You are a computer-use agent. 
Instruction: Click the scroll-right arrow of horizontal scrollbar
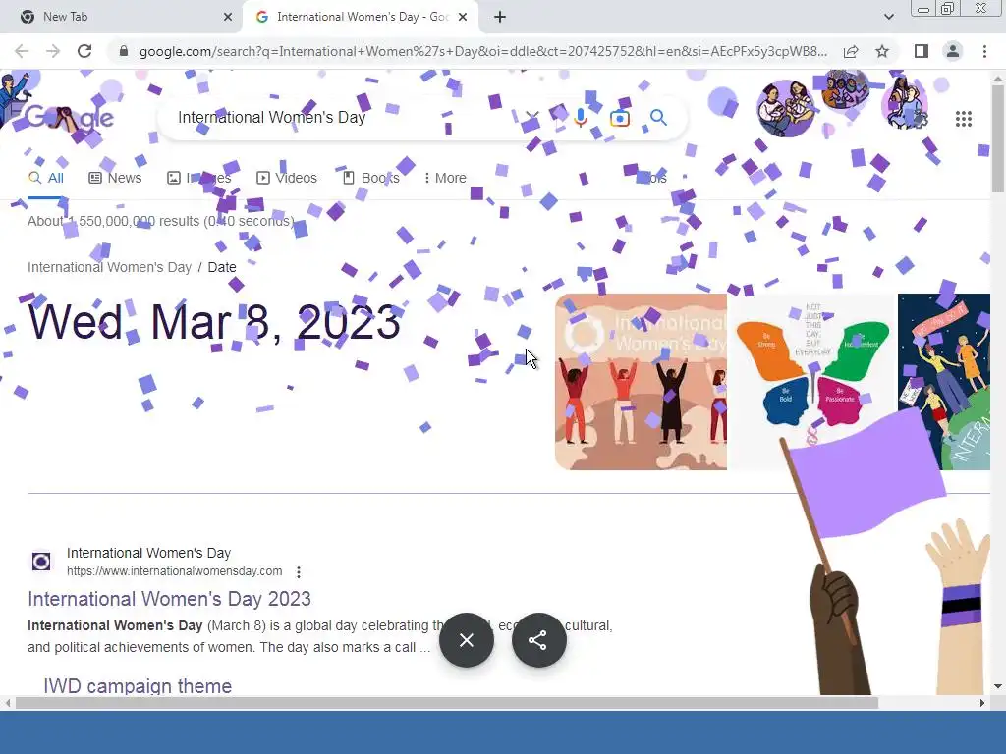982,703
